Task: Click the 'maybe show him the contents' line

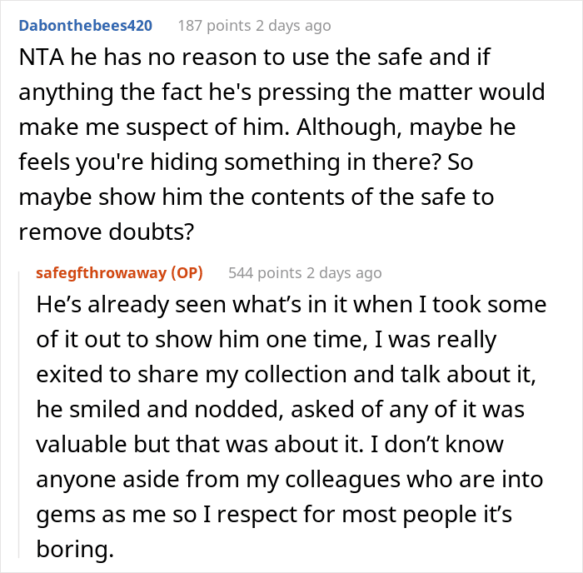Action: (x=257, y=197)
